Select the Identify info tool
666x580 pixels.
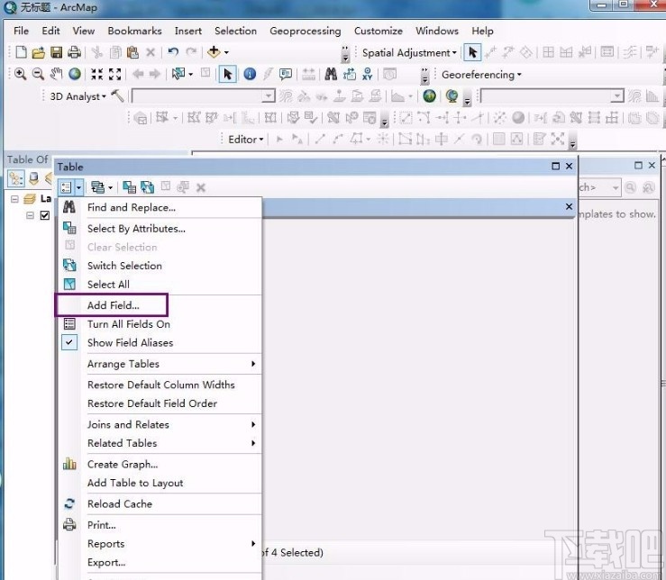pos(250,75)
